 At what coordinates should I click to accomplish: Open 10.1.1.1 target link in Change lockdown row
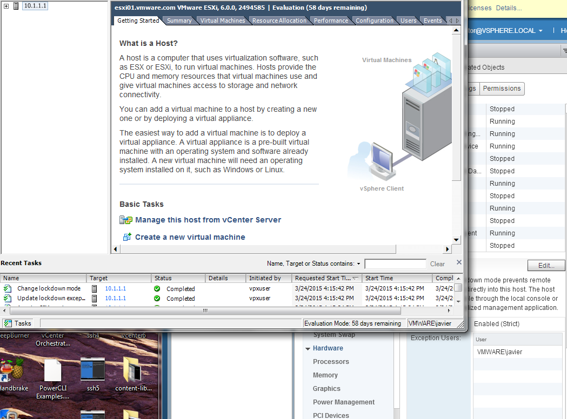tap(115, 288)
